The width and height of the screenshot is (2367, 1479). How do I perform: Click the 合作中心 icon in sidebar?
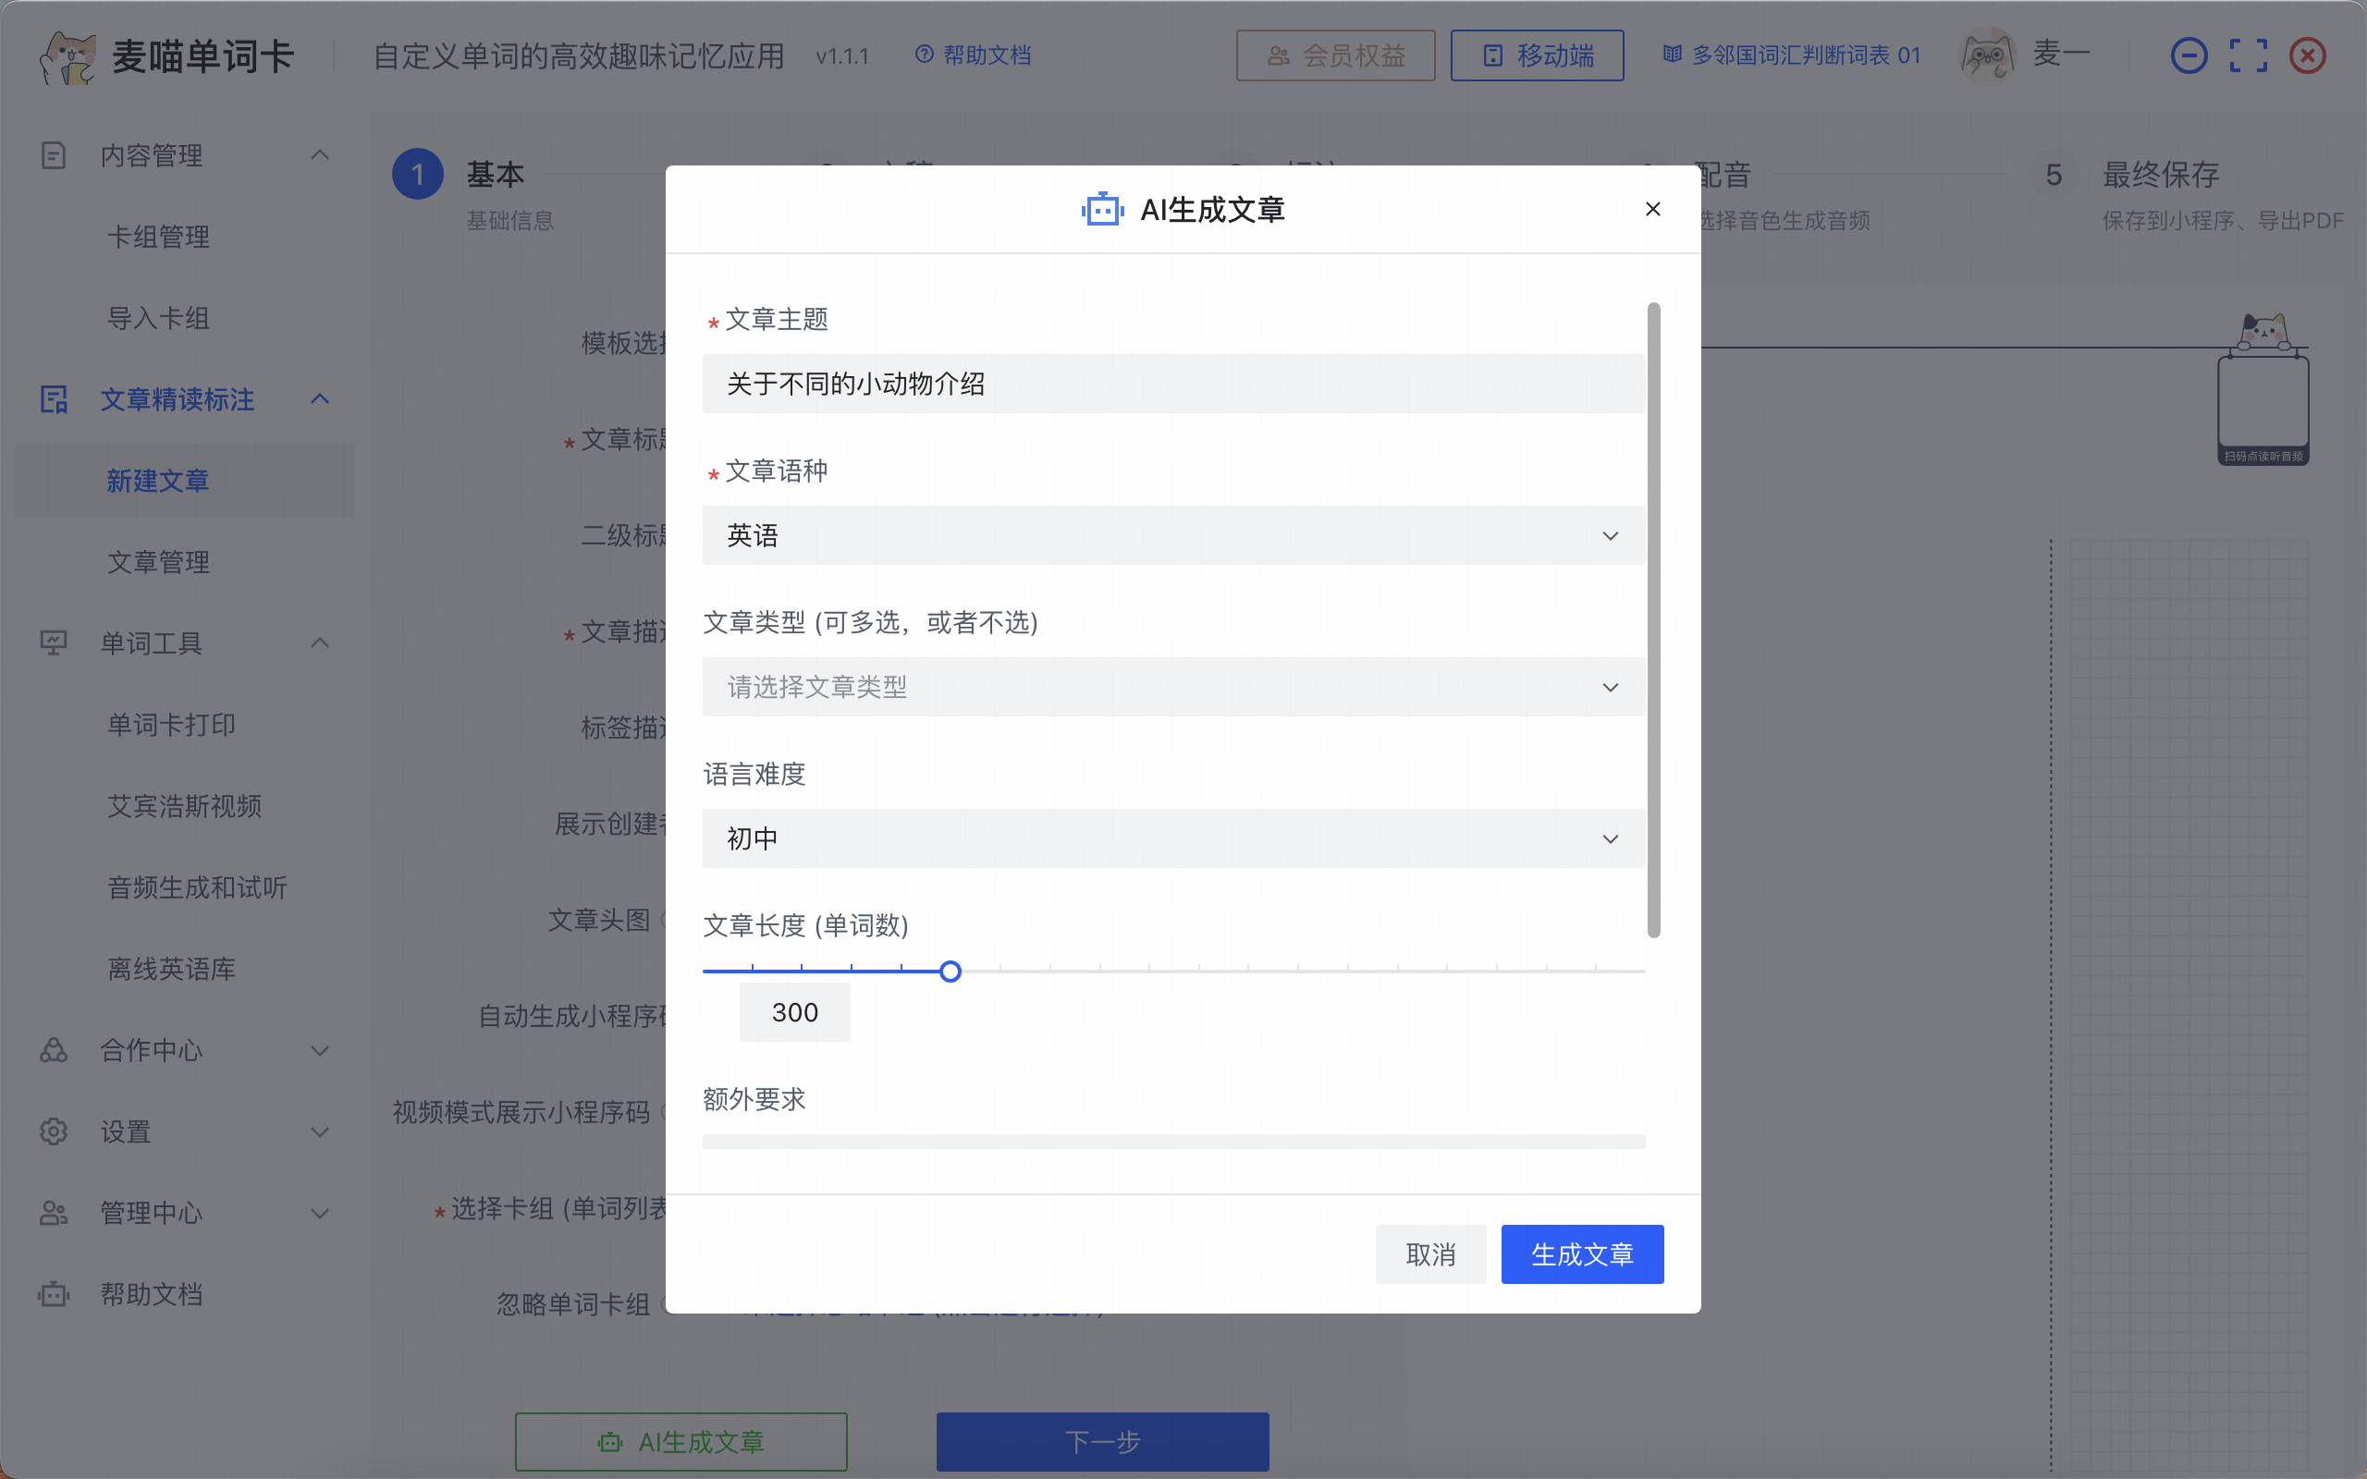(x=54, y=1051)
